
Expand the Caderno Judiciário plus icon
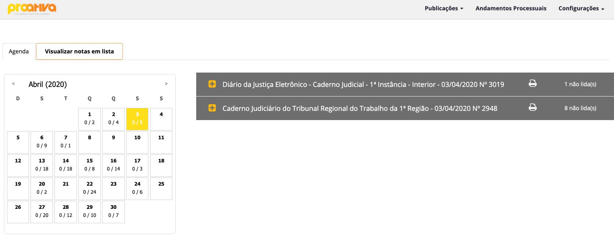click(x=212, y=108)
